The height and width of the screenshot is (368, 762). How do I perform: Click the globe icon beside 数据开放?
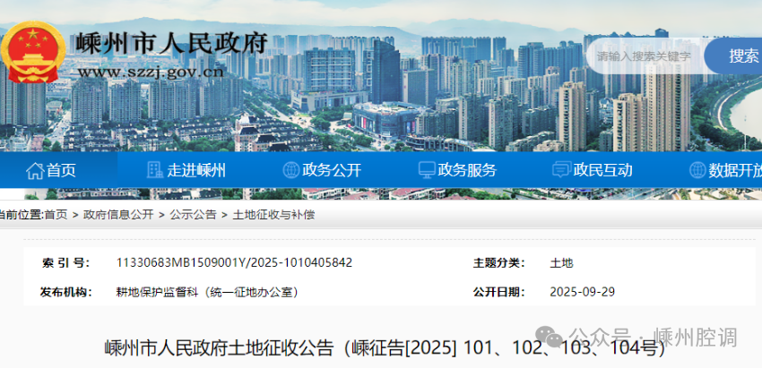coord(697,170)
